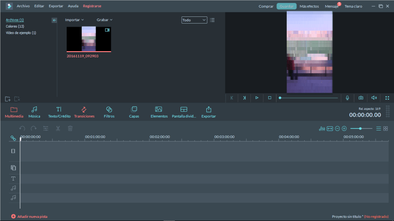This screenshot has width=394, height=221.
Task: Zoom out timeline with minus icon
Action: click(338, 128)
